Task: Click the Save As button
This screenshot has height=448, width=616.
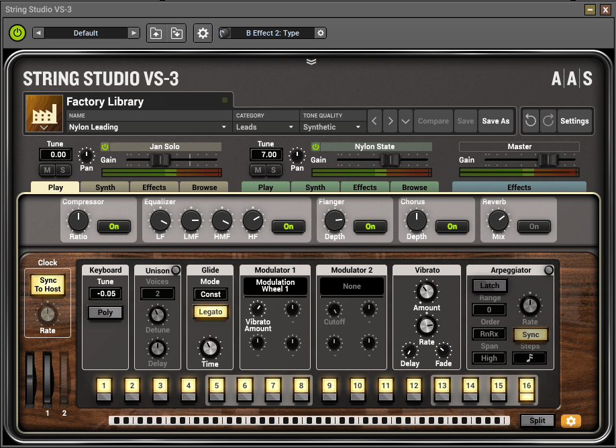Action: (x=496, y=121)
